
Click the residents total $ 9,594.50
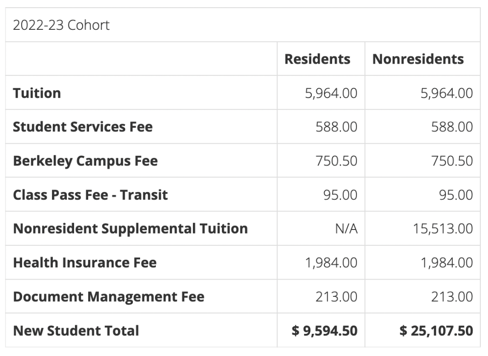324,331
